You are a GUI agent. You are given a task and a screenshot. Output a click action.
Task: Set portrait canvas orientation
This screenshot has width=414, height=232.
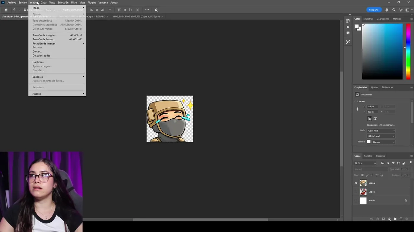pyautogui.click(x=370, y=119)
